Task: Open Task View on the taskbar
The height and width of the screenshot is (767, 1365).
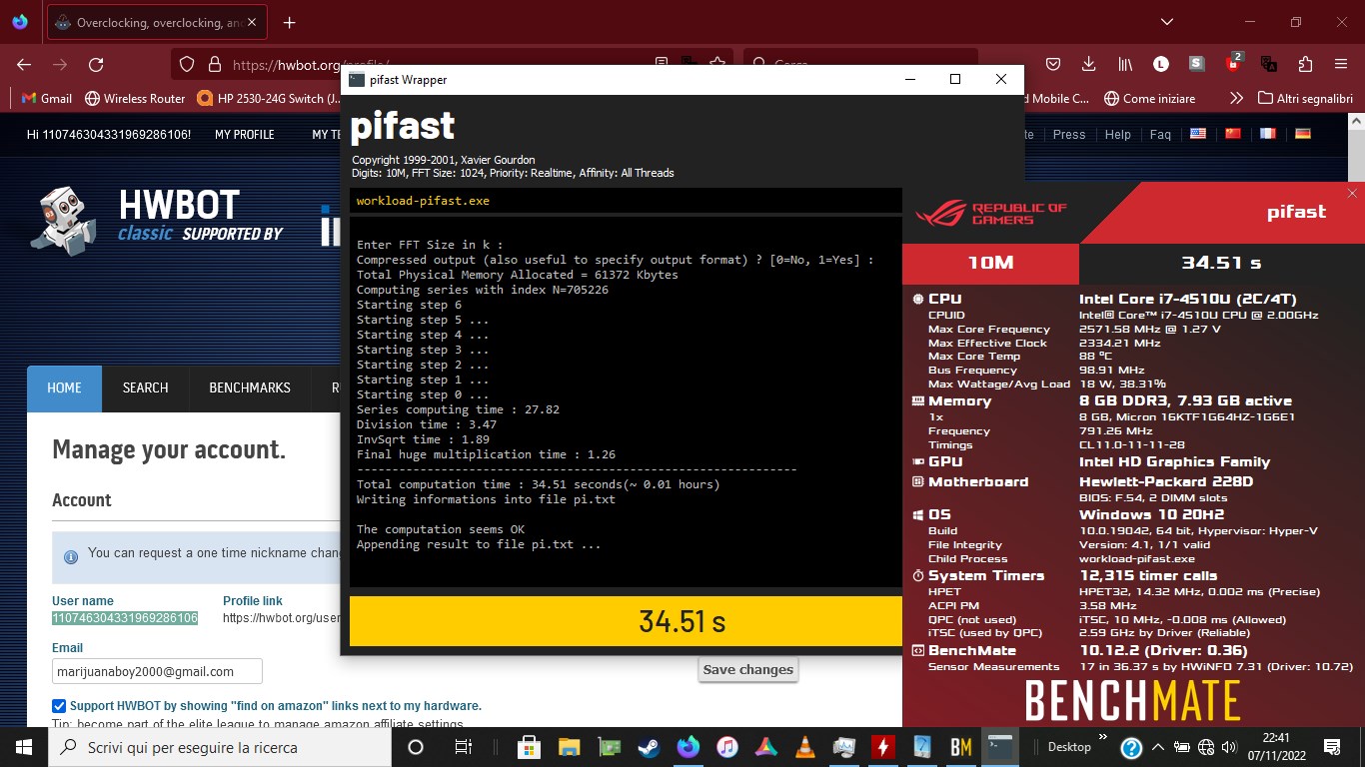Action: pyautogui.click(x=464, y=747)
